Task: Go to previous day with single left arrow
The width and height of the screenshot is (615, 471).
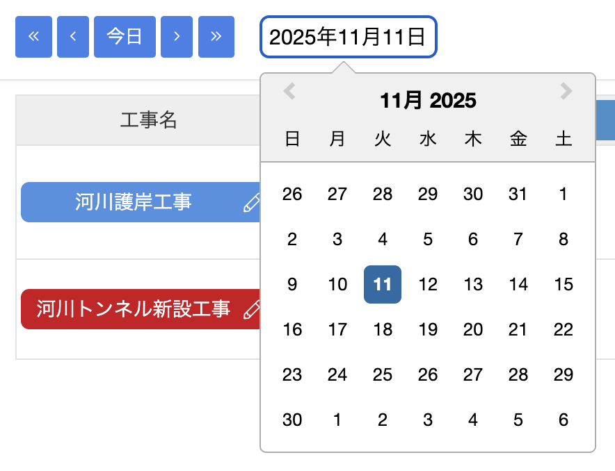Action: coord(73,37)
